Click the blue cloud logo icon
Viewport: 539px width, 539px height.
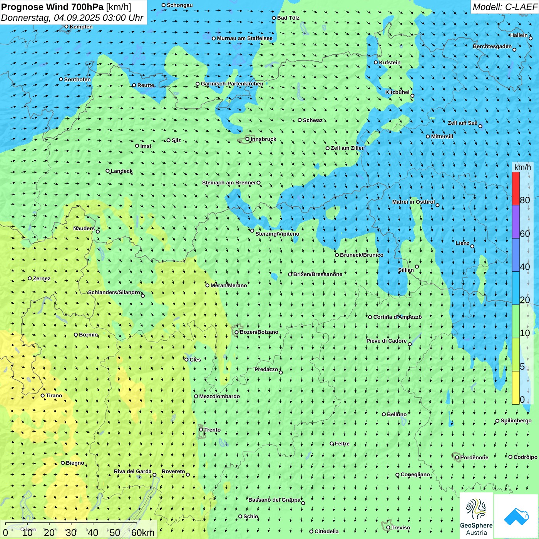click(x=516, y=516)
